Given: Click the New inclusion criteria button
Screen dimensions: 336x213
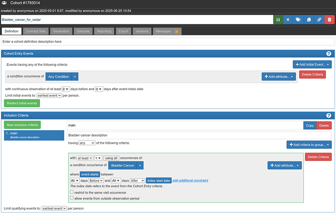Looking at the screenshot, I should pos(23,125).
